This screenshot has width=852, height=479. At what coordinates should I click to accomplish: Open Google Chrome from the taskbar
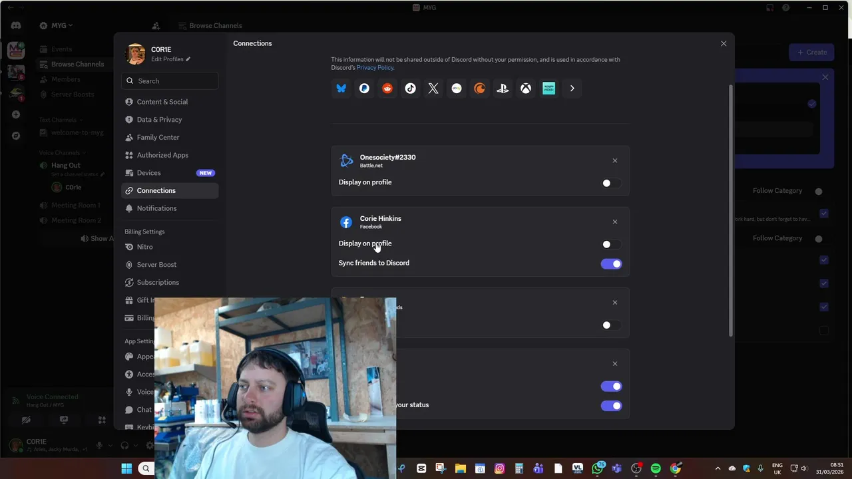point(676,468)
